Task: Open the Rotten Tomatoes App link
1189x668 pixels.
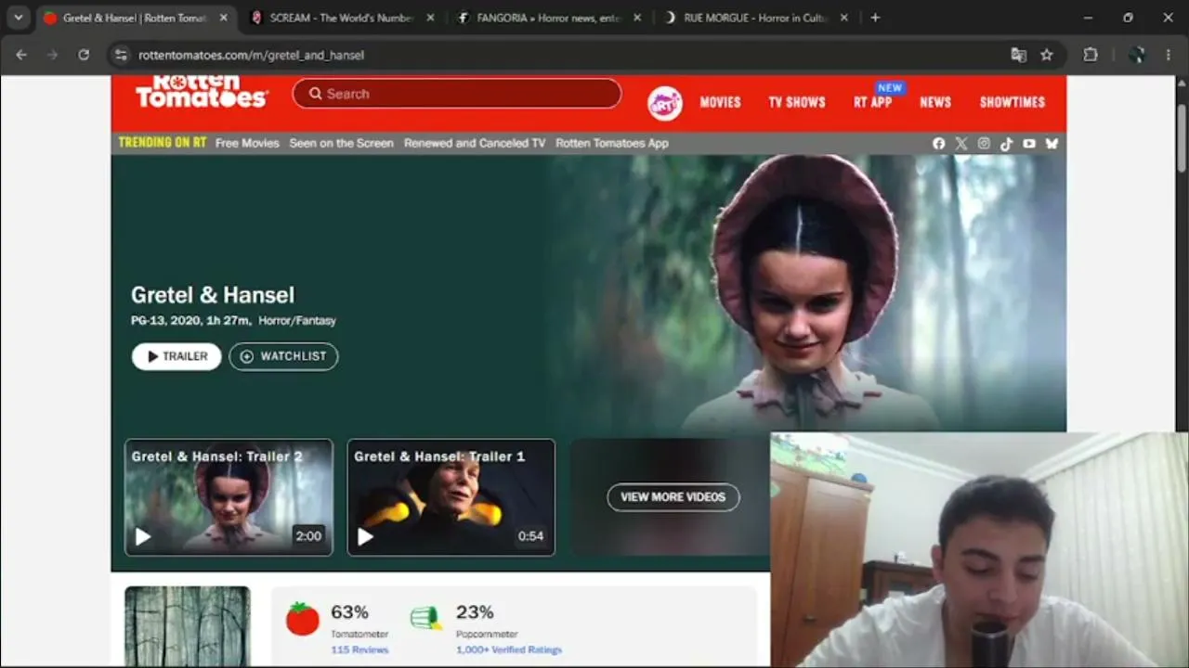Action: tap(612, 143)
